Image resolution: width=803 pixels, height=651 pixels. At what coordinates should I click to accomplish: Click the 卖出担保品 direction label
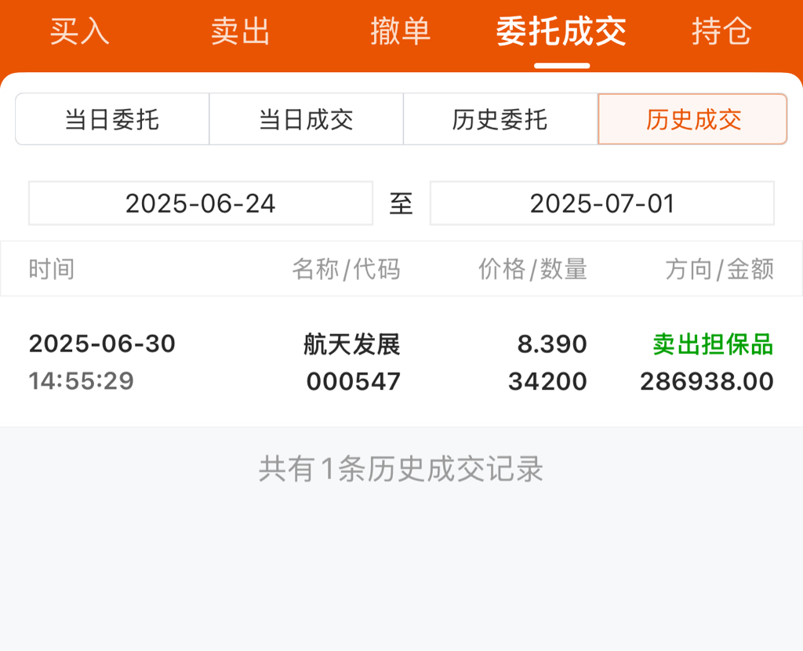tap(713, 344)
